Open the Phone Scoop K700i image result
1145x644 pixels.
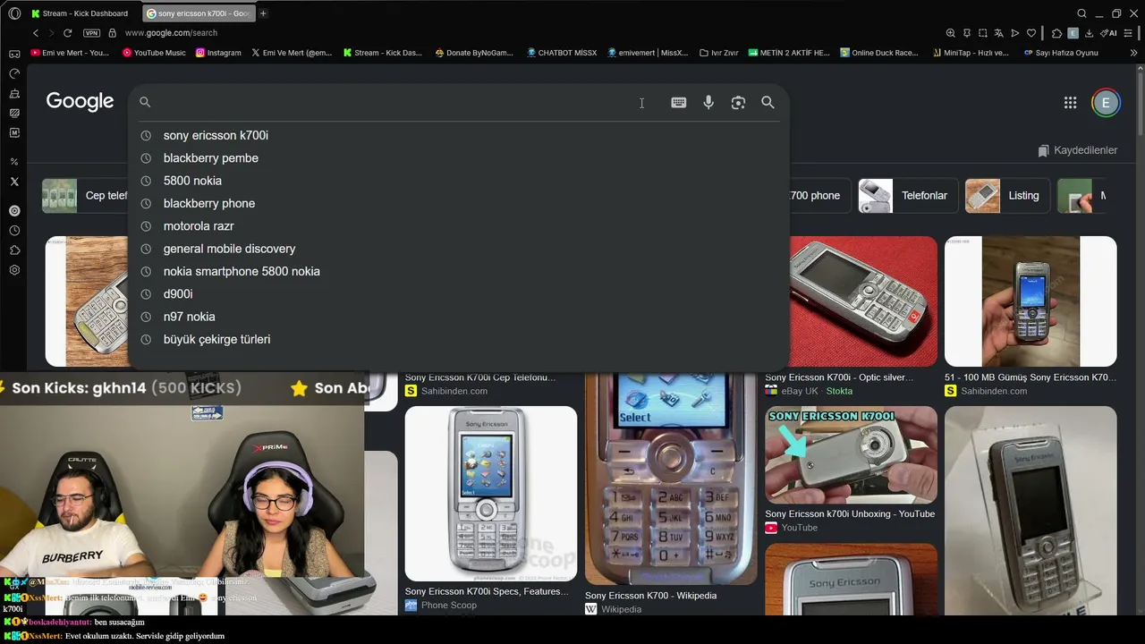click(x=491, y=494)
